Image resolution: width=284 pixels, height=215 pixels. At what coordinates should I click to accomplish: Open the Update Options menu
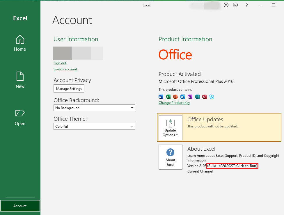(x=171, y=128)
